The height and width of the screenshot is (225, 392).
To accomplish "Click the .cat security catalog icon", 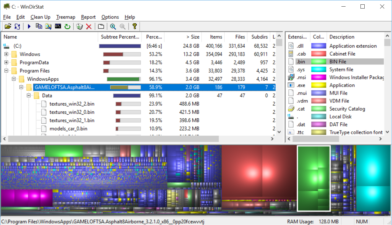I will tap(291, 109).
